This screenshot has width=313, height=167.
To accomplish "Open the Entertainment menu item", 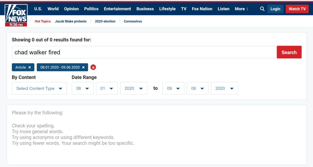I will (x=117, y=9).
